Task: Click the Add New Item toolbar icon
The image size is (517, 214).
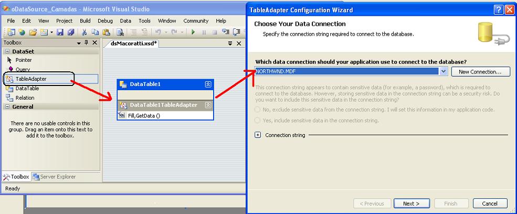Action: click(44, 32)
